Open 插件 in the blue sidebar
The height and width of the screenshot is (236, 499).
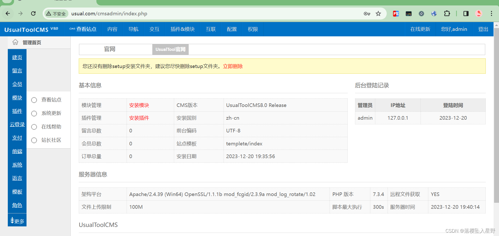point(17,111)
